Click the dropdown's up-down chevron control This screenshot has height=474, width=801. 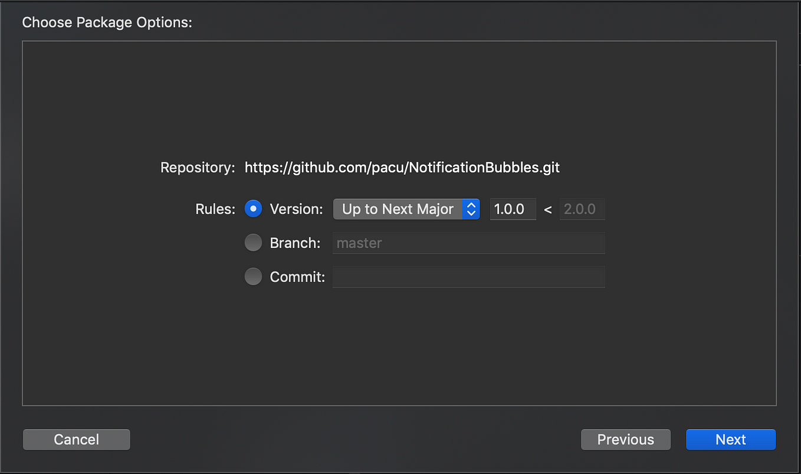[471, 208]
